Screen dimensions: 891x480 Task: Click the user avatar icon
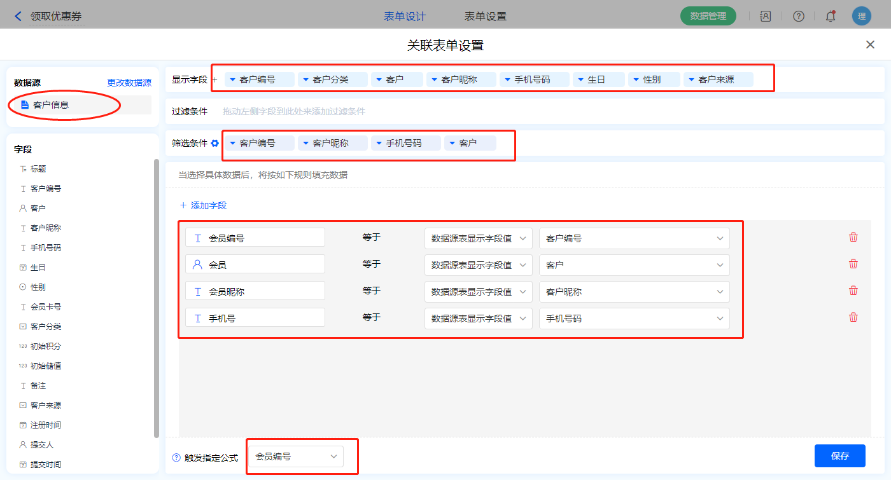861,17
